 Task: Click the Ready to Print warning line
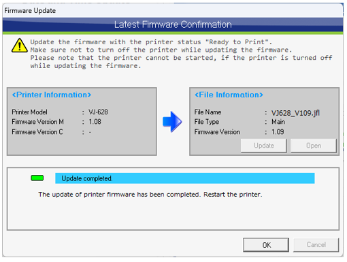click(x=151, y=42)
